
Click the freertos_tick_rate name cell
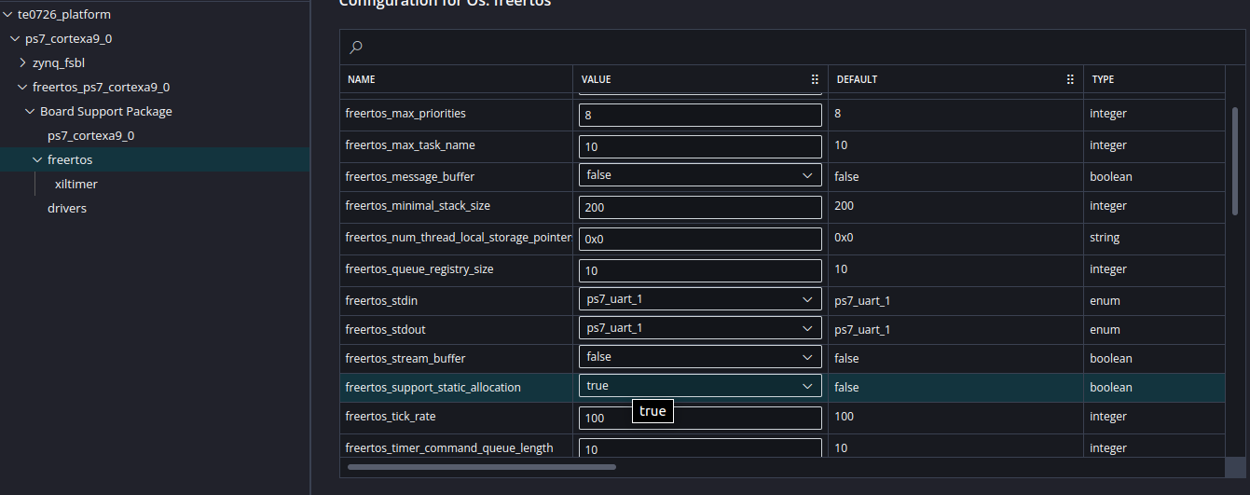coord(457,417)
